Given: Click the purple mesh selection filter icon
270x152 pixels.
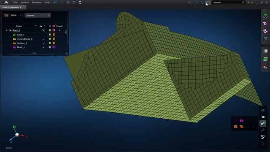Looking at the screenshot, I should tap(242, 120).
